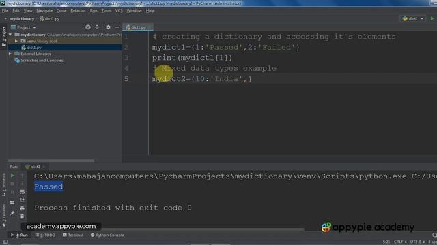This screenshot has height=245, width=437.
Task: Click the print(mydict1[1]) line
Action: 192,58
